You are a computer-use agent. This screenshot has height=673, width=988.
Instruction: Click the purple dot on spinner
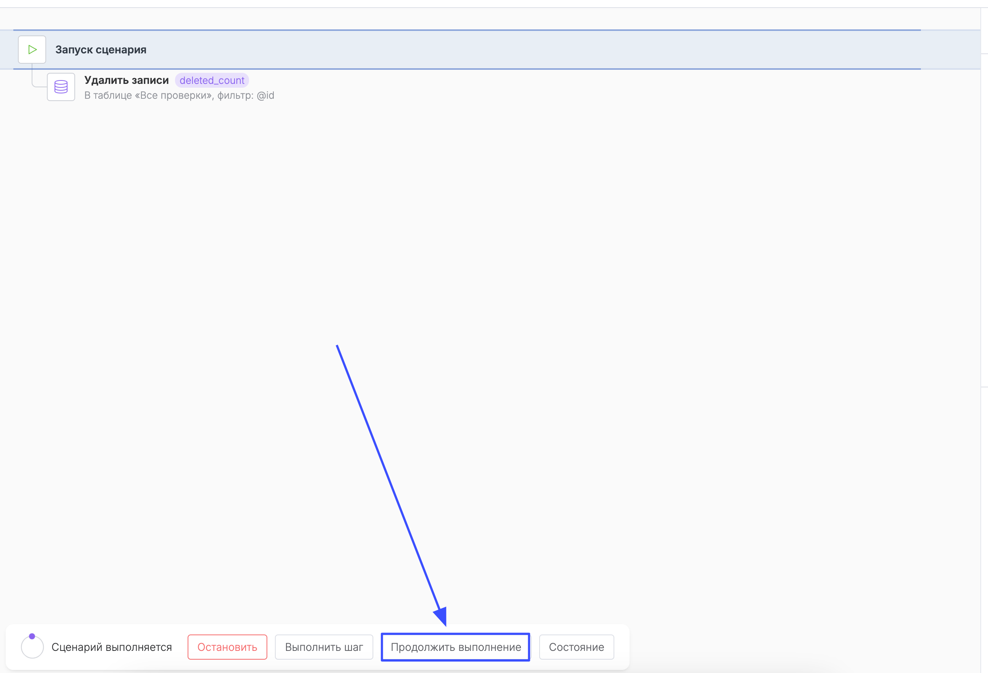pos(32,636)
